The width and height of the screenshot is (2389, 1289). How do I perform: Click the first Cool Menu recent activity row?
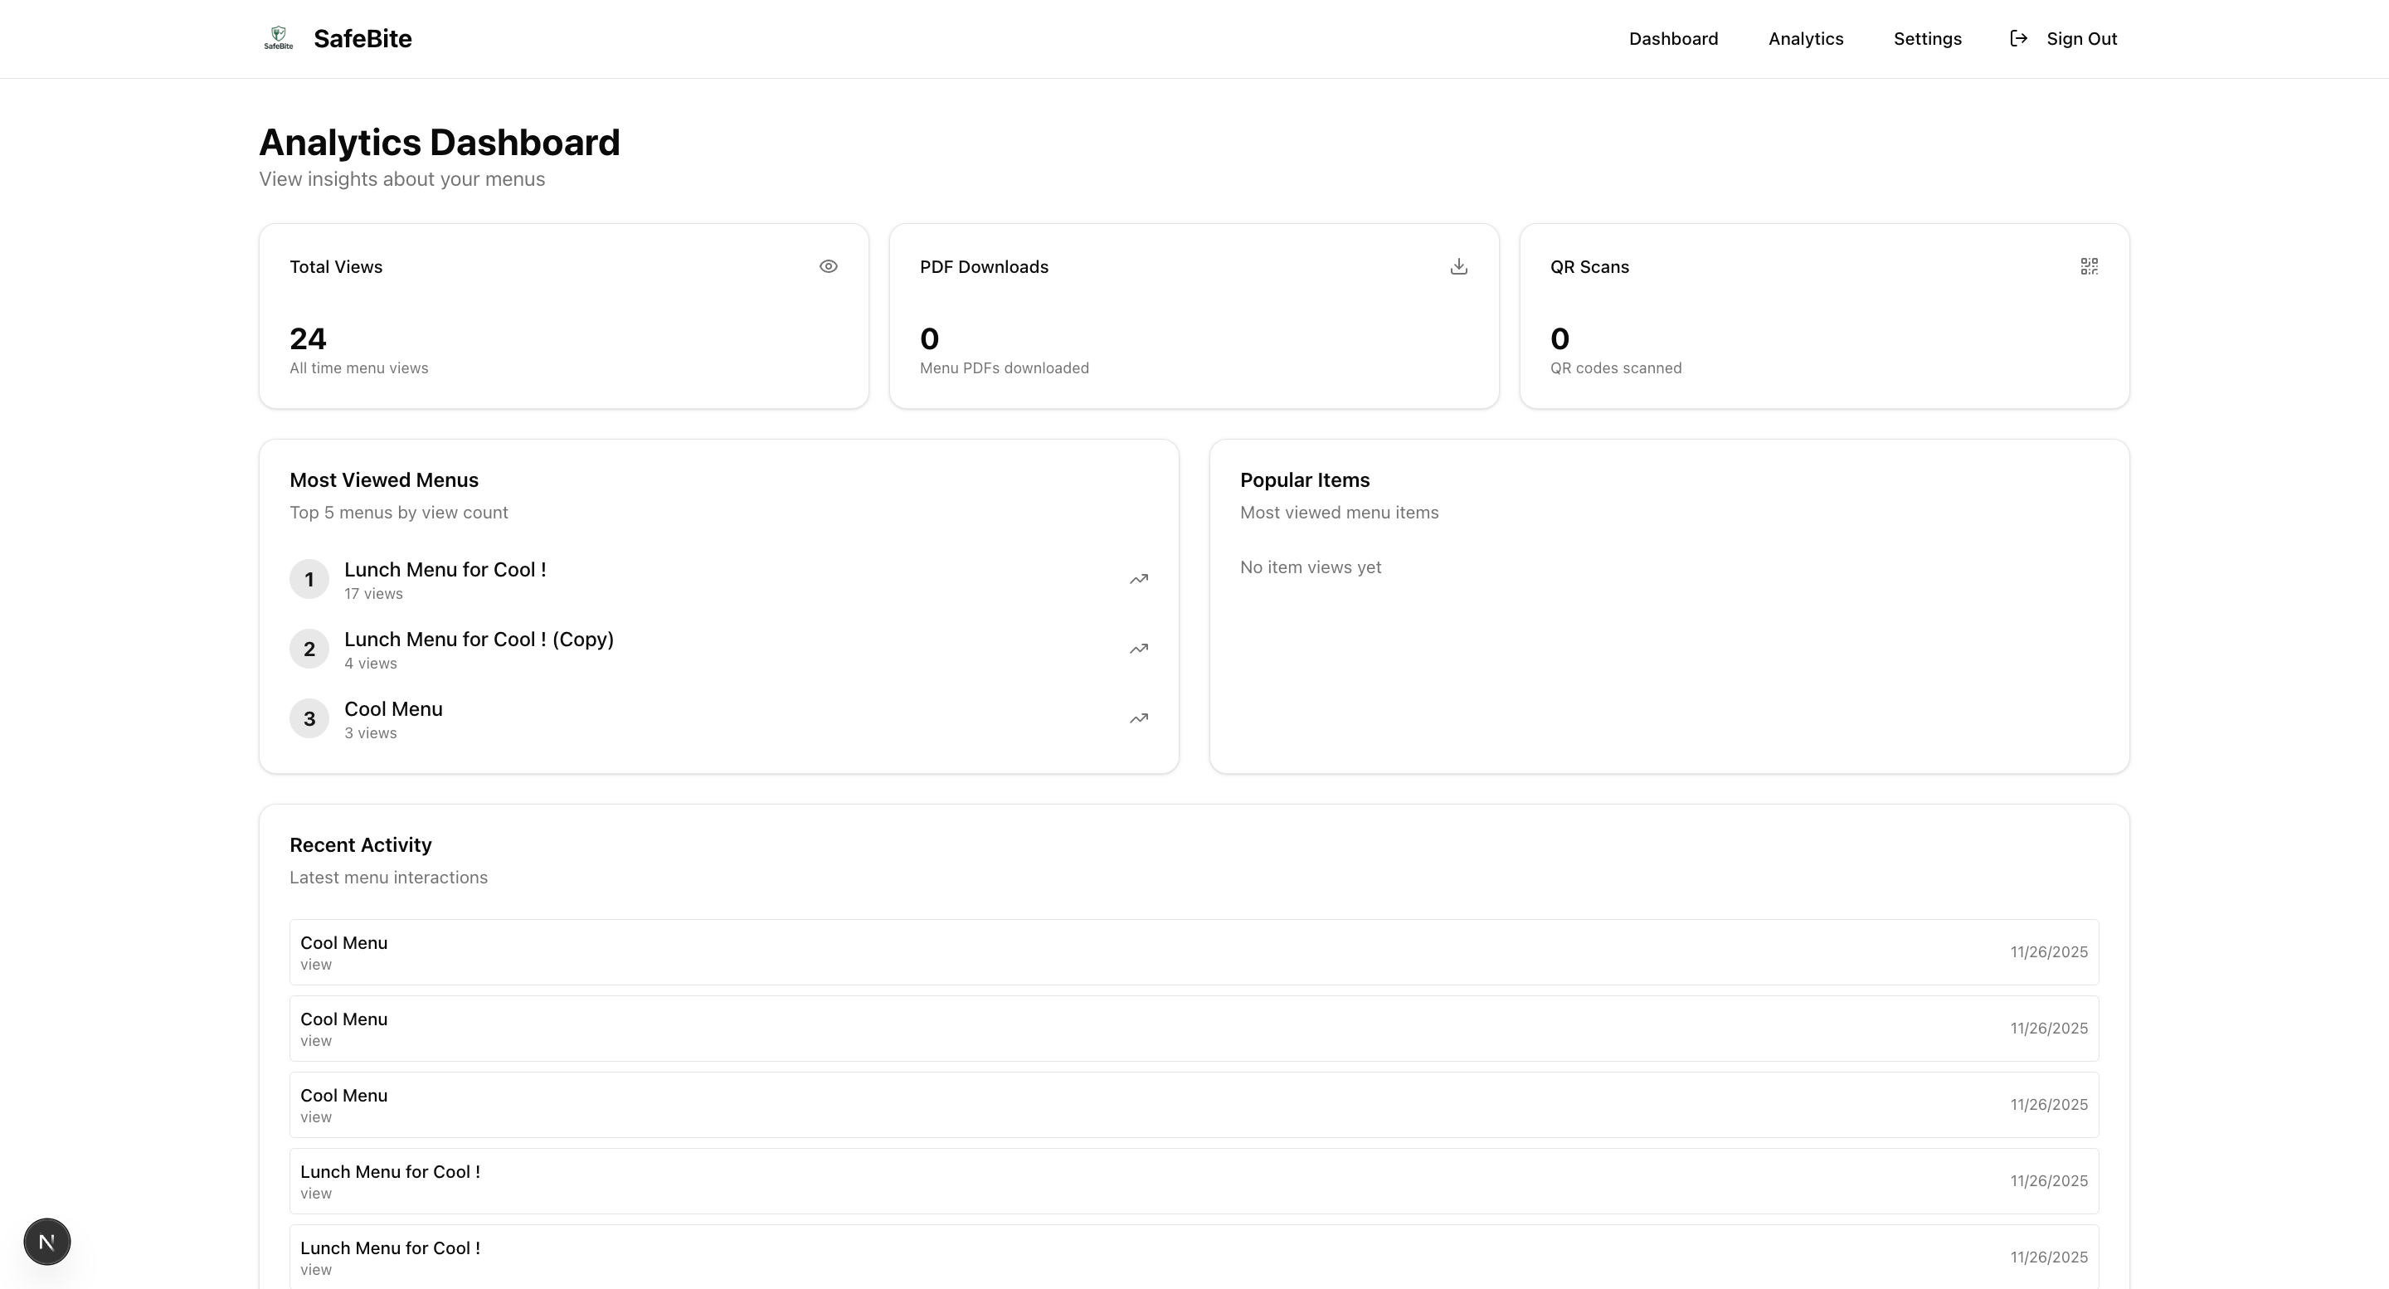pyautogui.click(x=1193, y=952)
